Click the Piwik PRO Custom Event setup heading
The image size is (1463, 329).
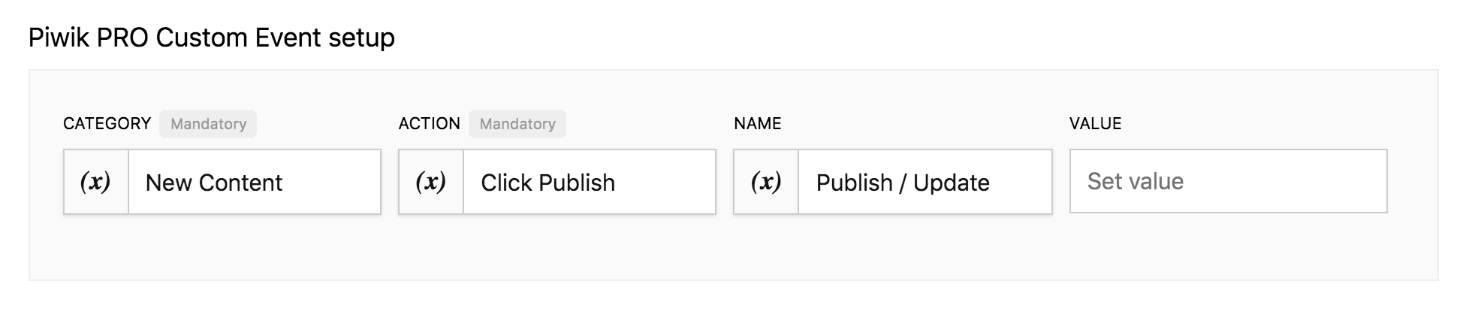[212, 38]
